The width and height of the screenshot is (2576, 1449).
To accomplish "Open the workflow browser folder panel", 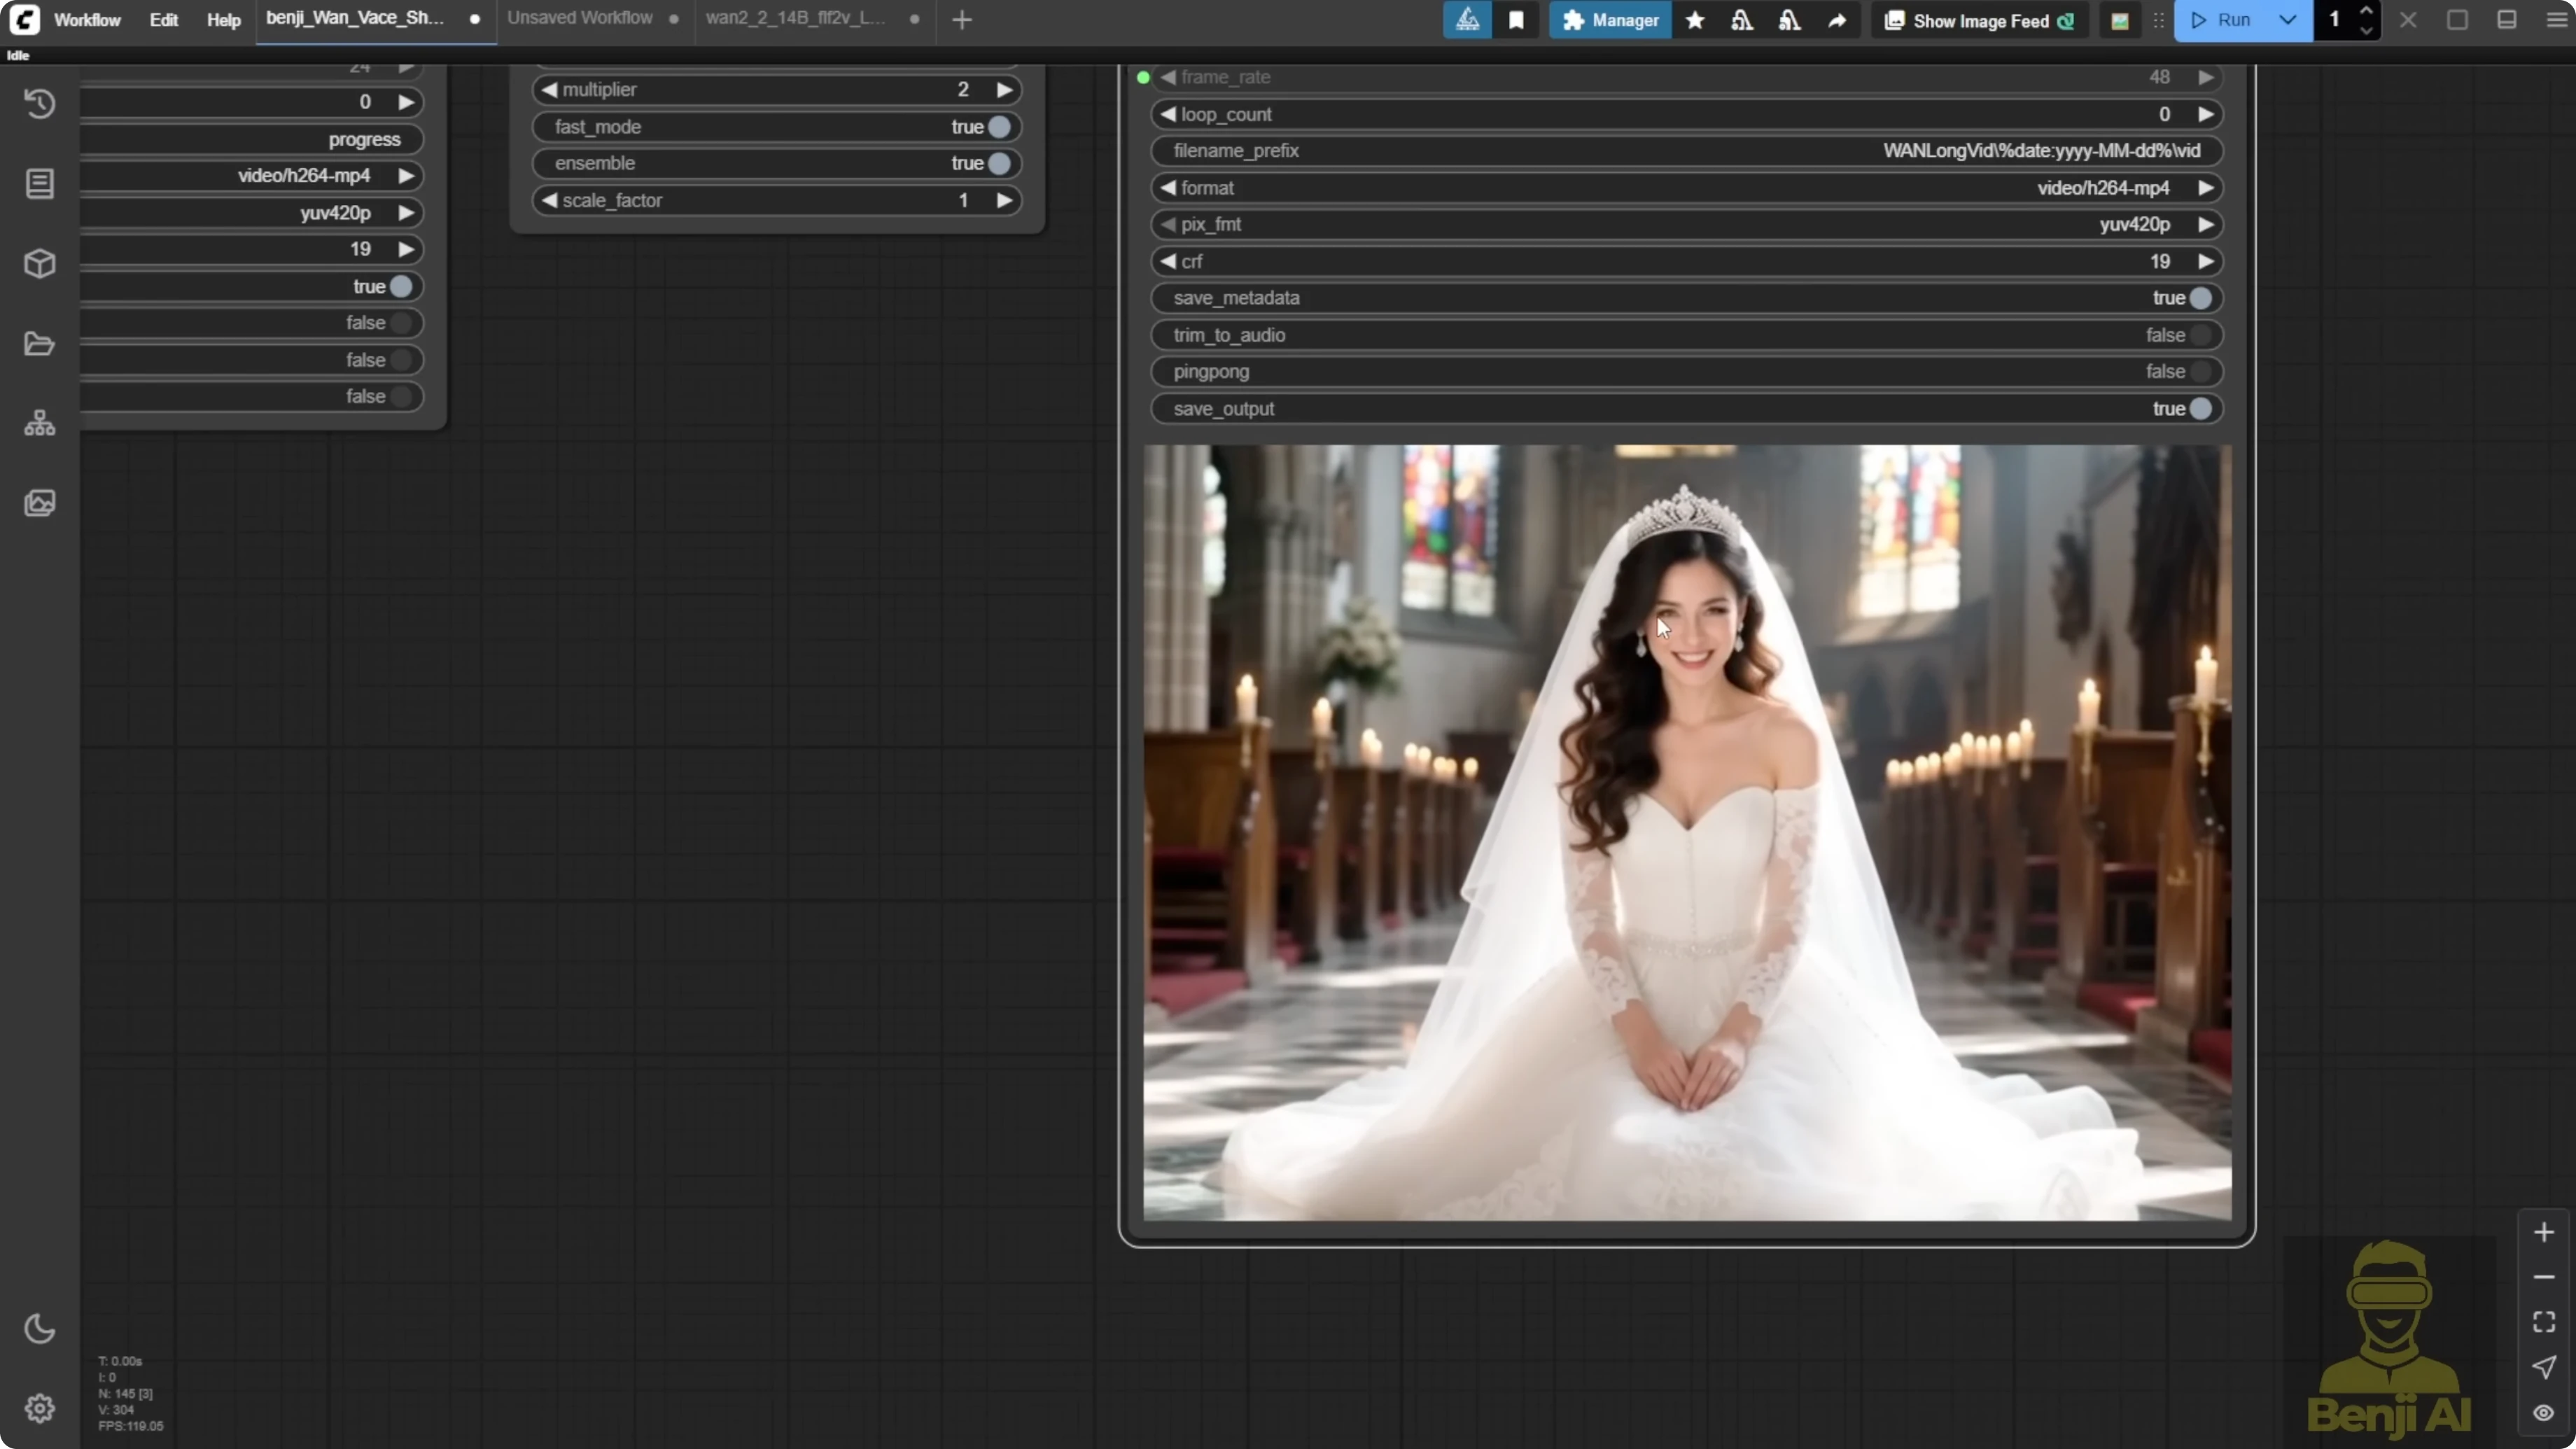I will pos(40,343).
